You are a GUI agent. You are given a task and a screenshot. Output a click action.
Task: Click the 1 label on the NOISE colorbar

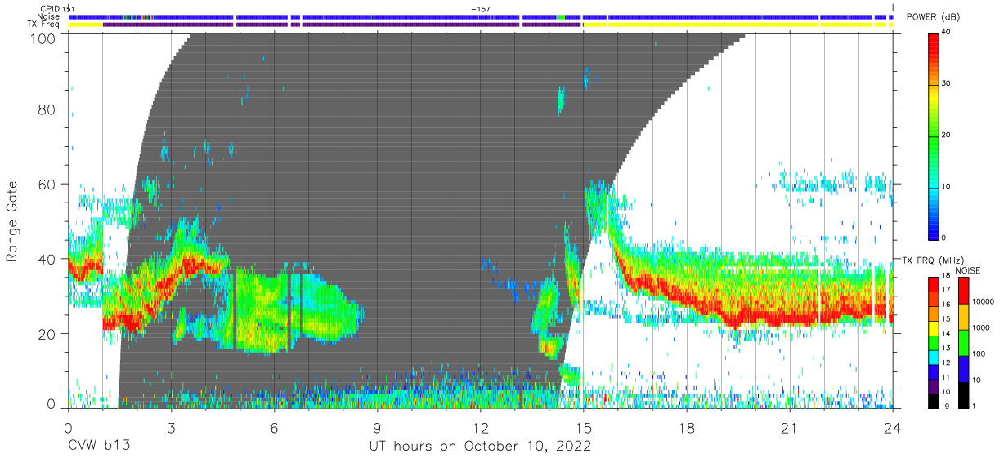coord(974,406)
